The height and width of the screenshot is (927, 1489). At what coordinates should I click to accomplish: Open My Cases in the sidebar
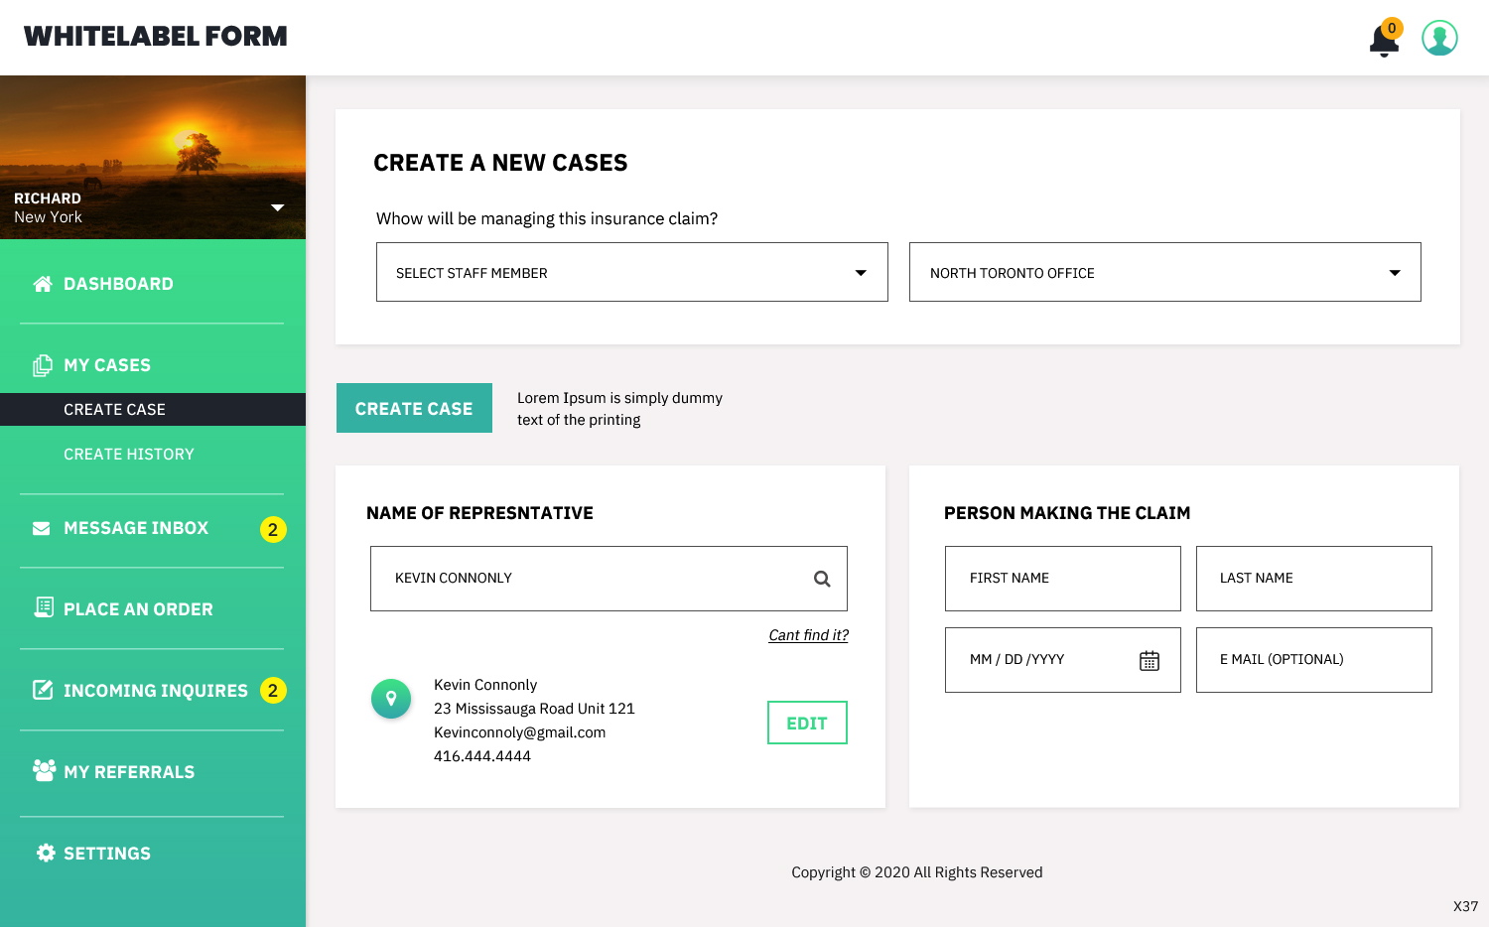(x=107, y=365)
